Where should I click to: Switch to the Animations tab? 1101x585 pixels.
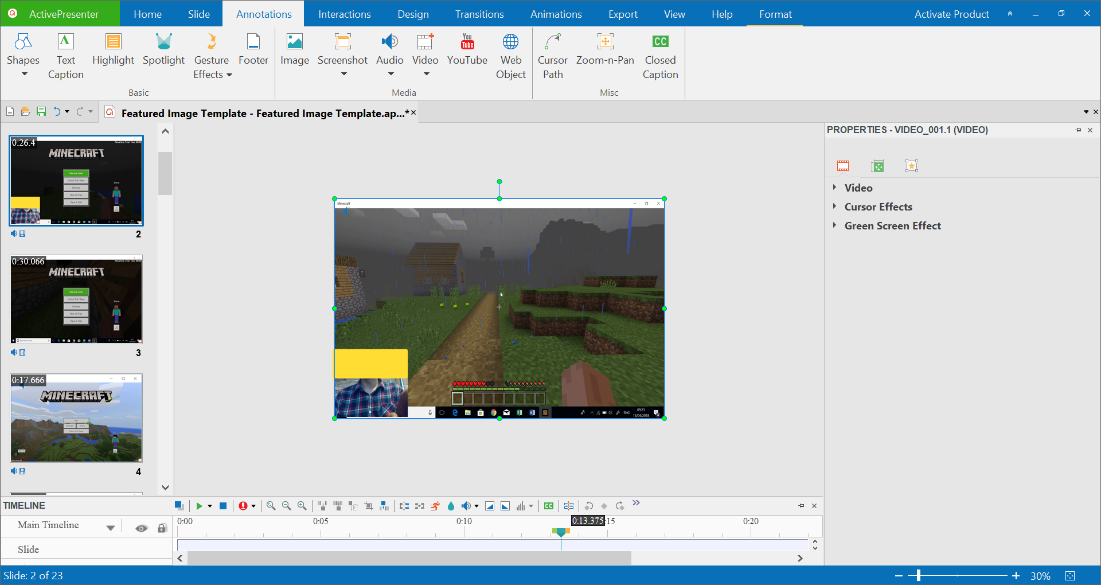[556, 14]
